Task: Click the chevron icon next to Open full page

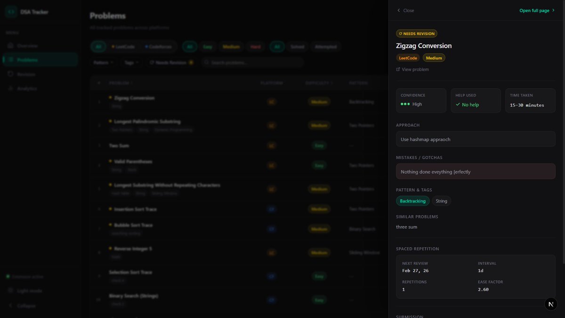Action: pyautogui.click(x=553, y=10)
